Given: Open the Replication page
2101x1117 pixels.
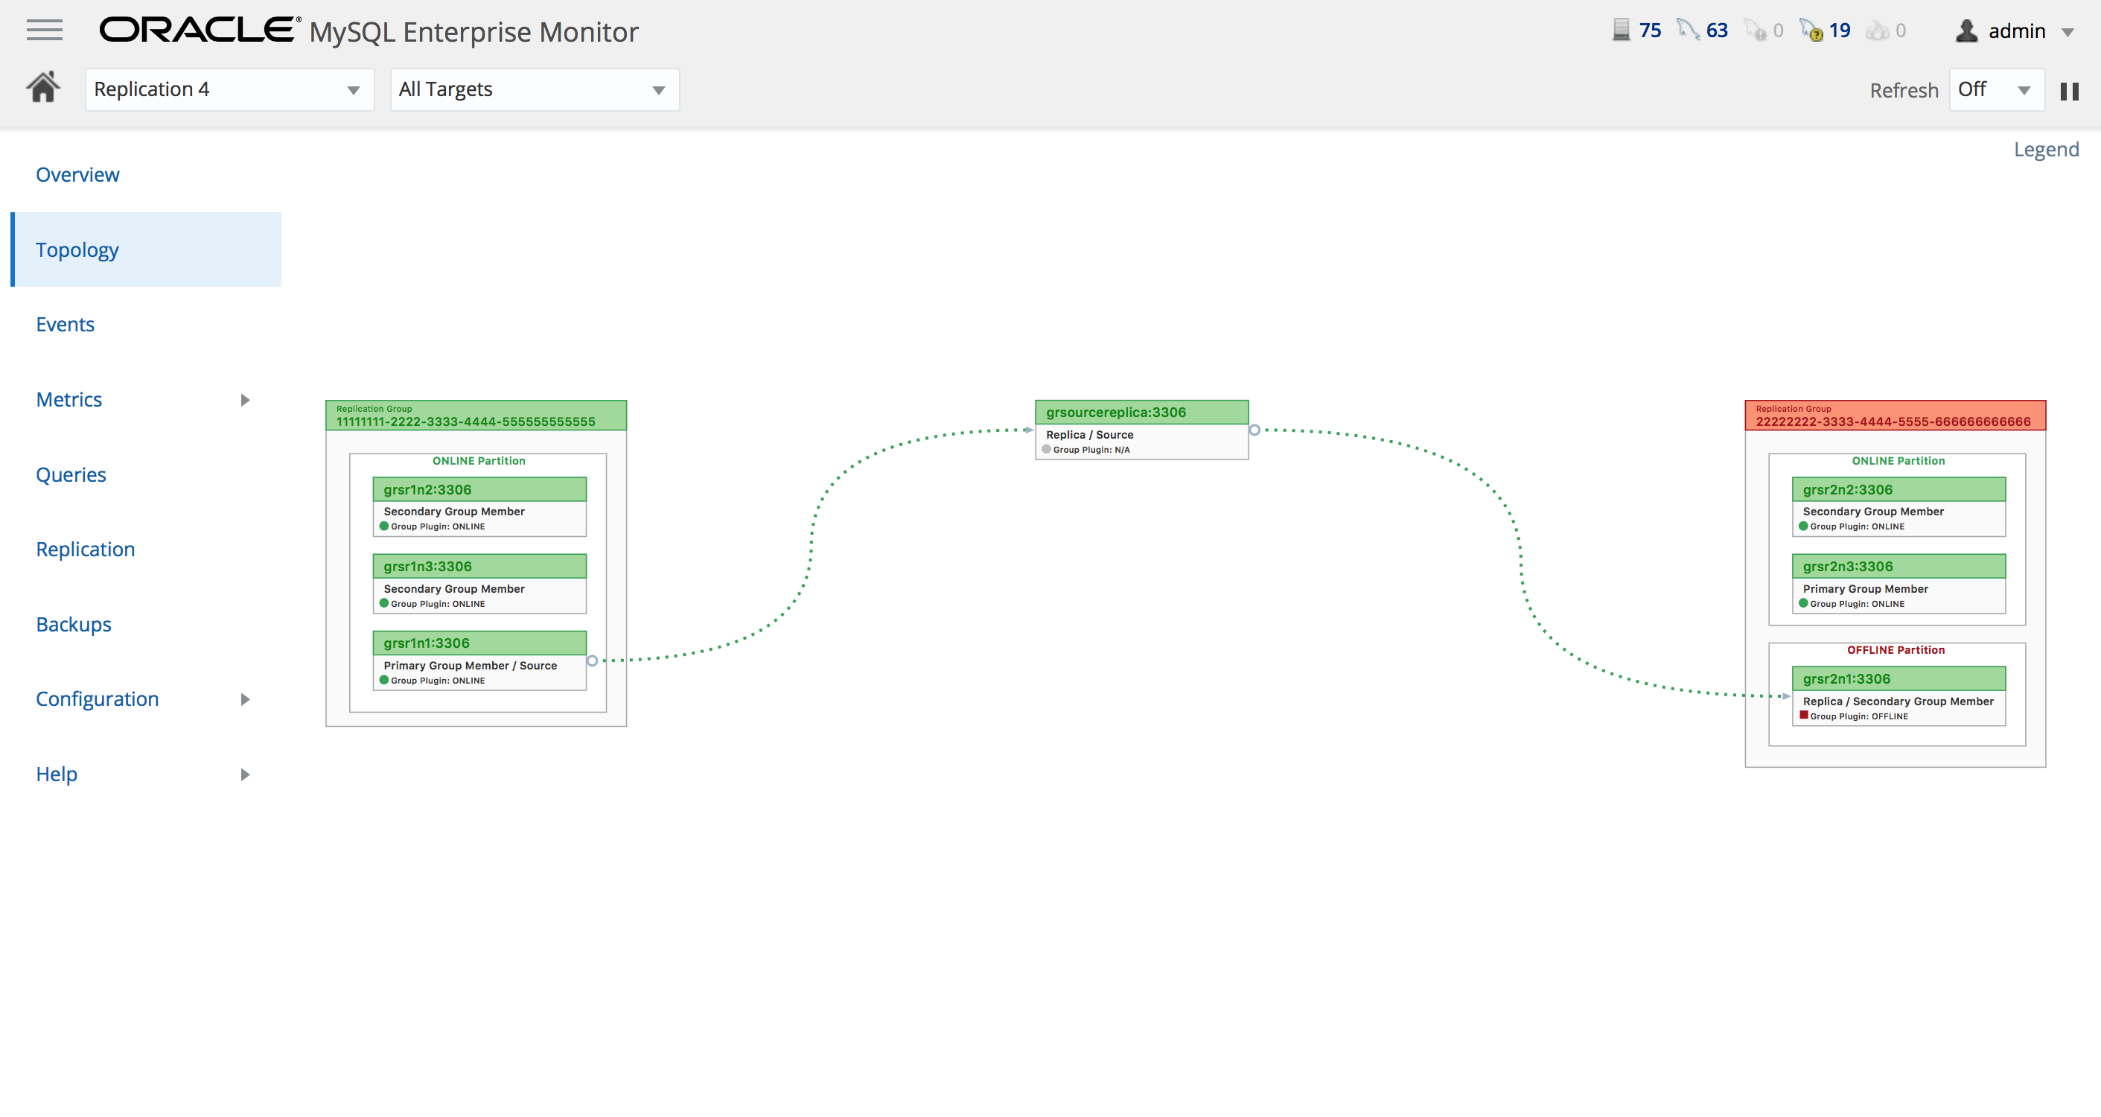Looking at the screenshot, I should [x=86, y=549].
